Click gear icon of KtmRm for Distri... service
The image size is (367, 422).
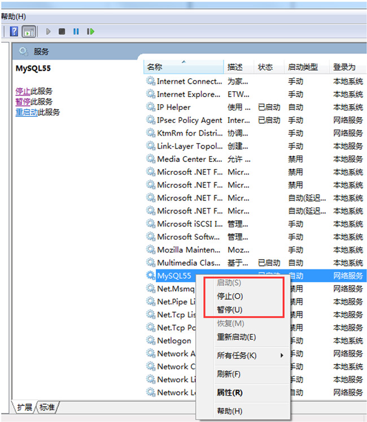pyautogui.click(x=150, y=132)
